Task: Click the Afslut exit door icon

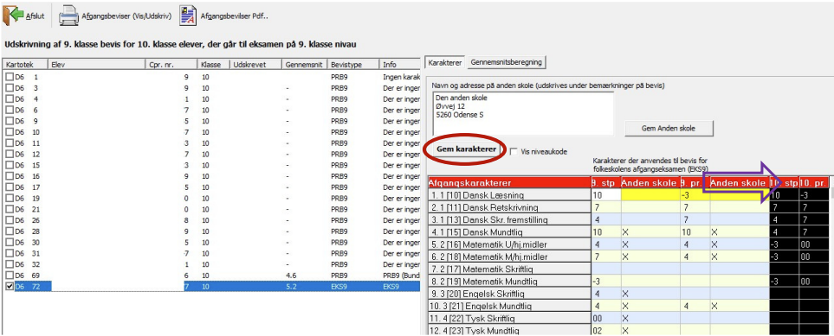Action: point(13,15)
